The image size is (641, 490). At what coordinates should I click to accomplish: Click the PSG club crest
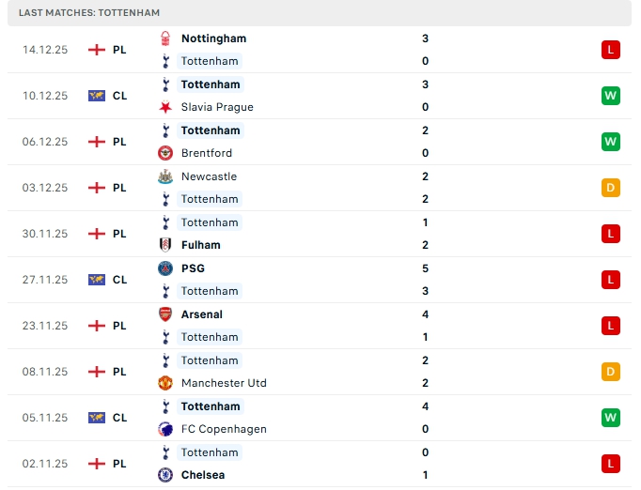point(165,268)
